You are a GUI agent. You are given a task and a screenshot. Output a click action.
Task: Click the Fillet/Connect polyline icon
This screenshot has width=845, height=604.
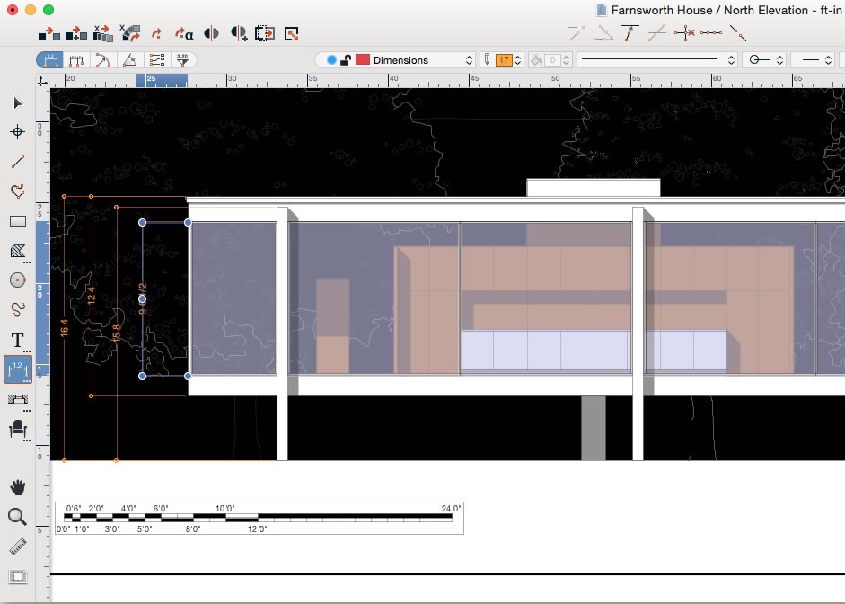click(x=603, y=33)
